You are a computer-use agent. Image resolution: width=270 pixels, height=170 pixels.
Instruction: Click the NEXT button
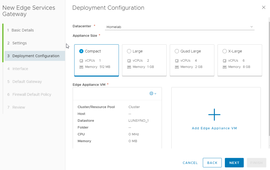tap(234, 163)
